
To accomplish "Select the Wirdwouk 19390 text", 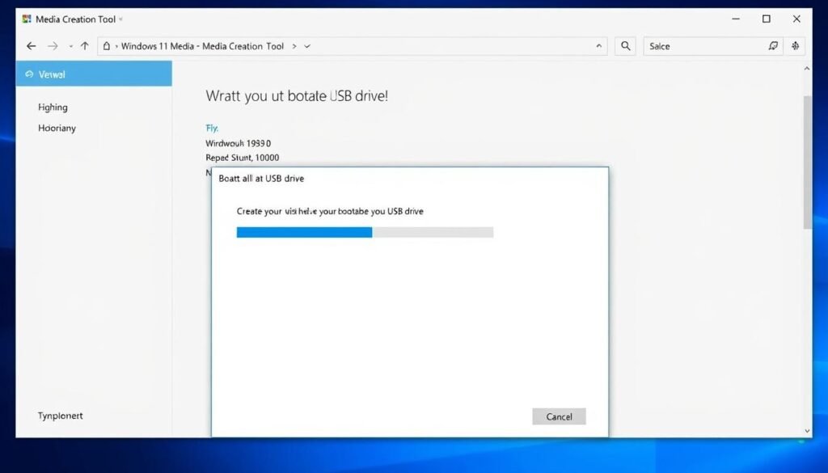I will pyautogui.click(x=239, y=143).
